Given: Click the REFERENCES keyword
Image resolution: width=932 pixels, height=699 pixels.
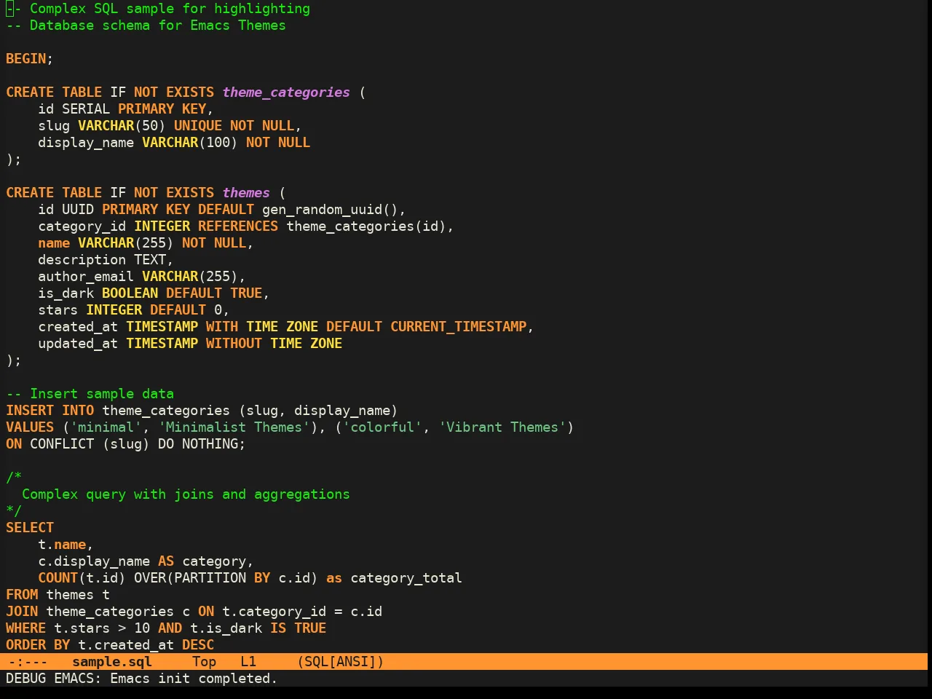Looking at the screenshot, I should click(x=238, y=226).
